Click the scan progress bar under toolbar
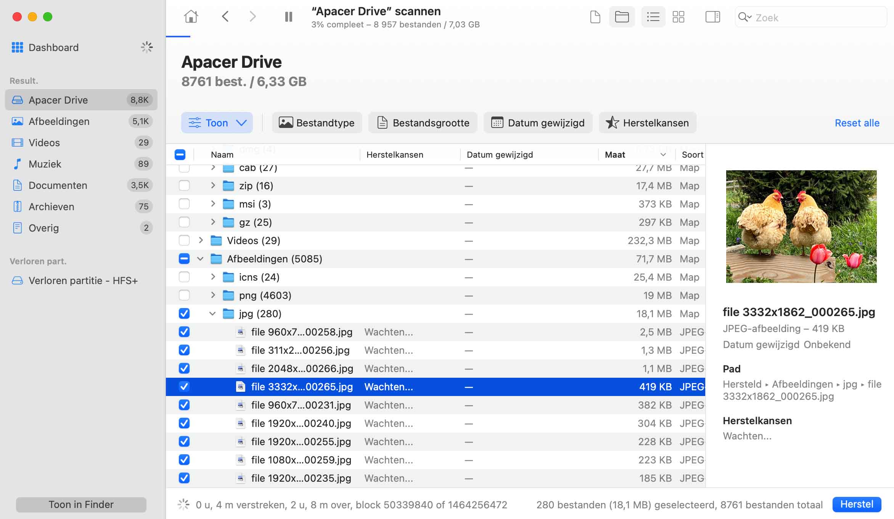894x519 pixels. coord(178,37)
